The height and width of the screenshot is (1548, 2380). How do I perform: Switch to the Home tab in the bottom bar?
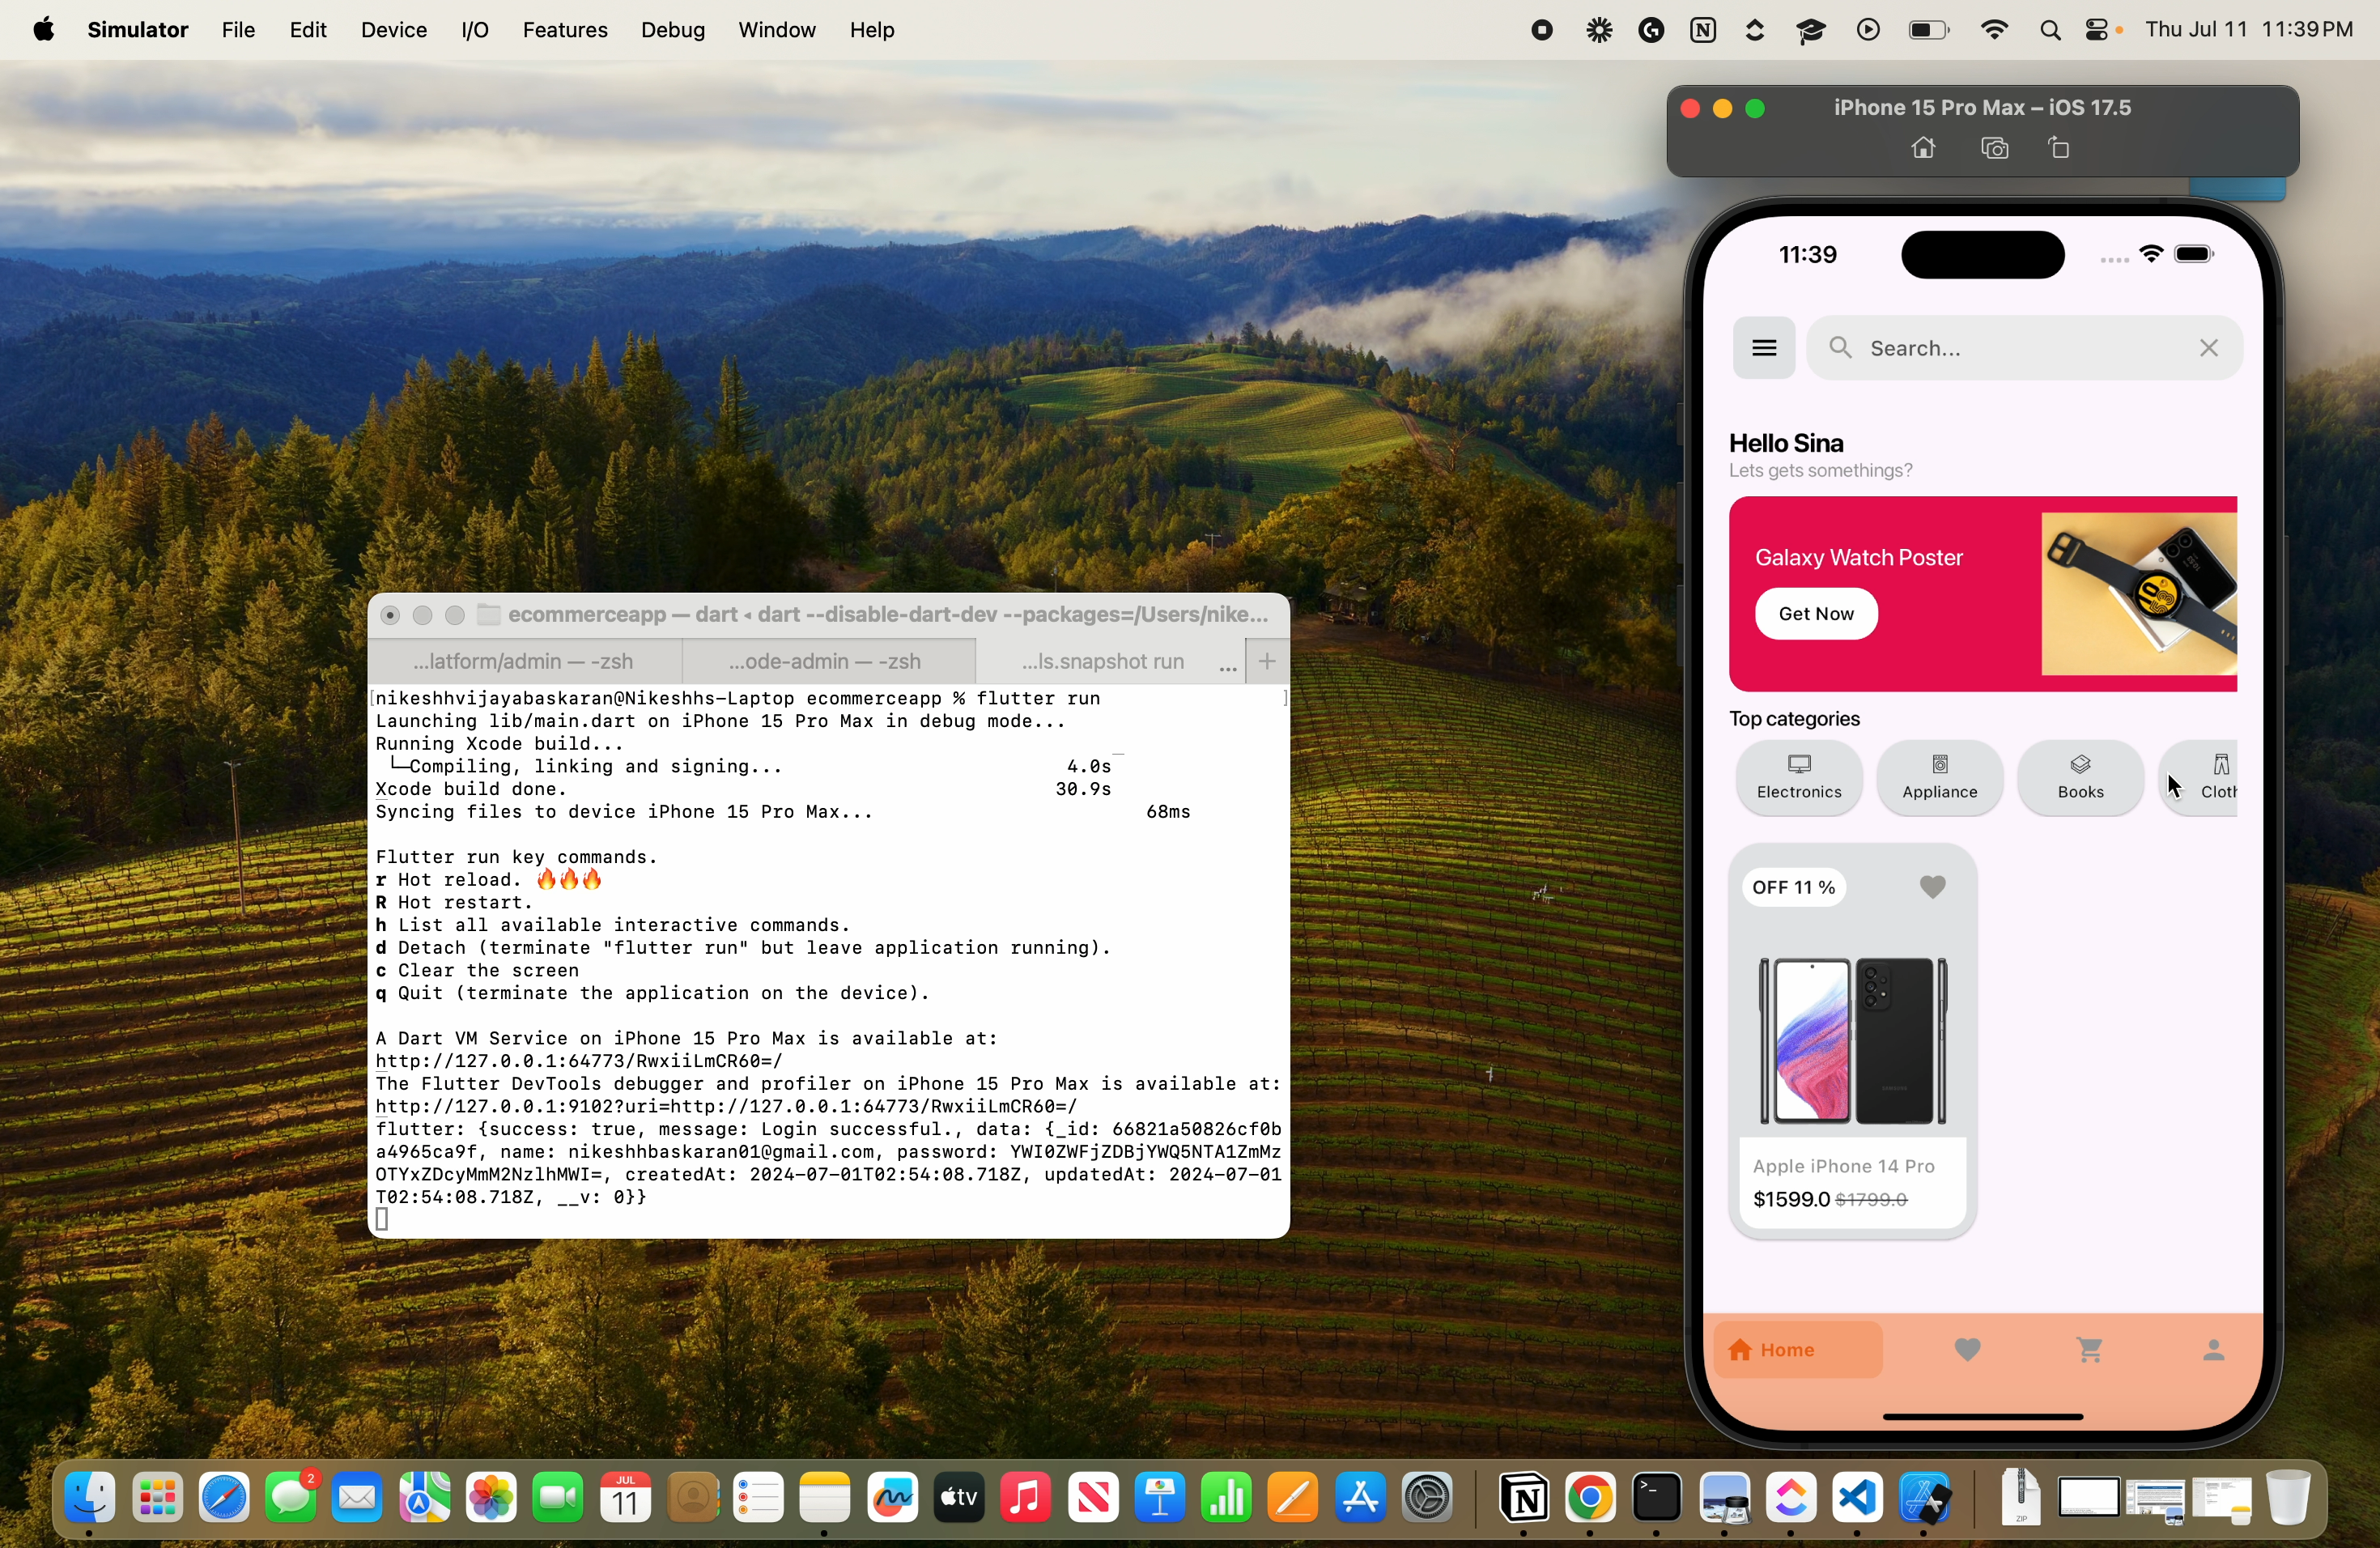tap(1797, 1350)
